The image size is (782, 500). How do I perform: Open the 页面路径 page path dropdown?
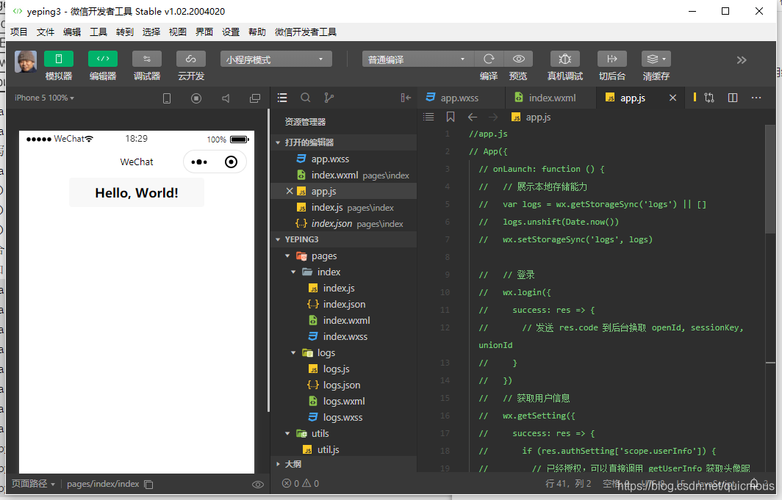click(33, 484)
